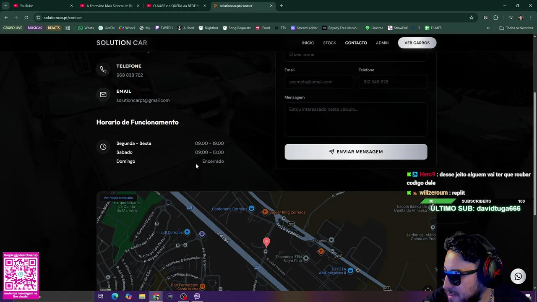This screenshot has height=302, width=537.
Task: Click the VER CARROS button
Action: click(417, 43)
